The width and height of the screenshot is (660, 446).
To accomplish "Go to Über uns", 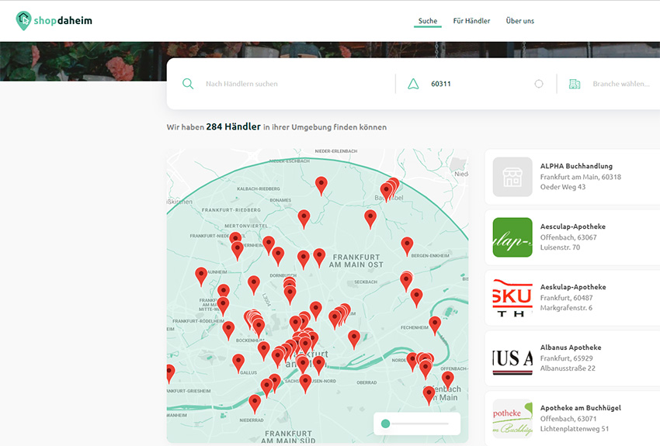I will [x=519, y=21].
